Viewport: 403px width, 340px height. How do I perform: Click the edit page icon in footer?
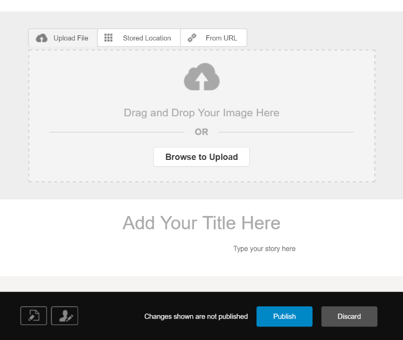[34, 316]
